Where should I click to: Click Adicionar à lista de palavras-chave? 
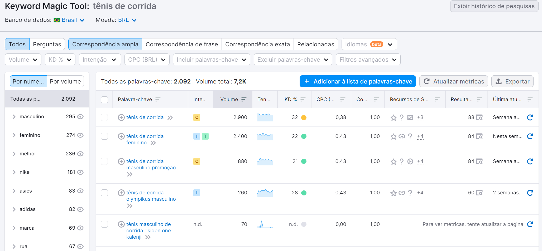pyautogui.click(x=357, y=81)
